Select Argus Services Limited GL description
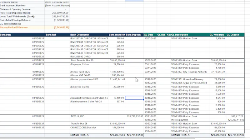 point(190,83)
